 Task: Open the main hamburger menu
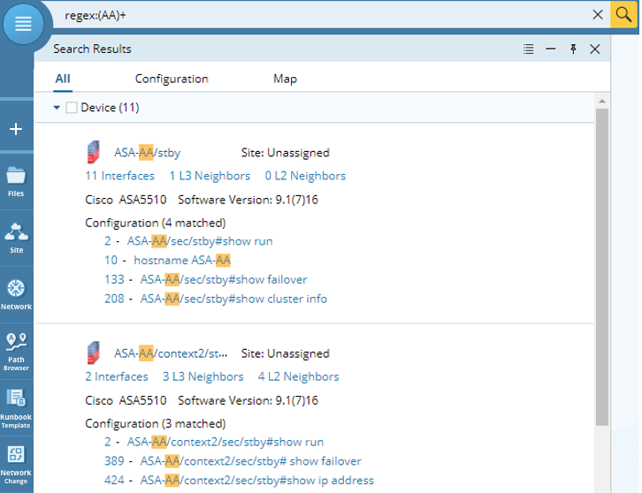coord(23,24)
